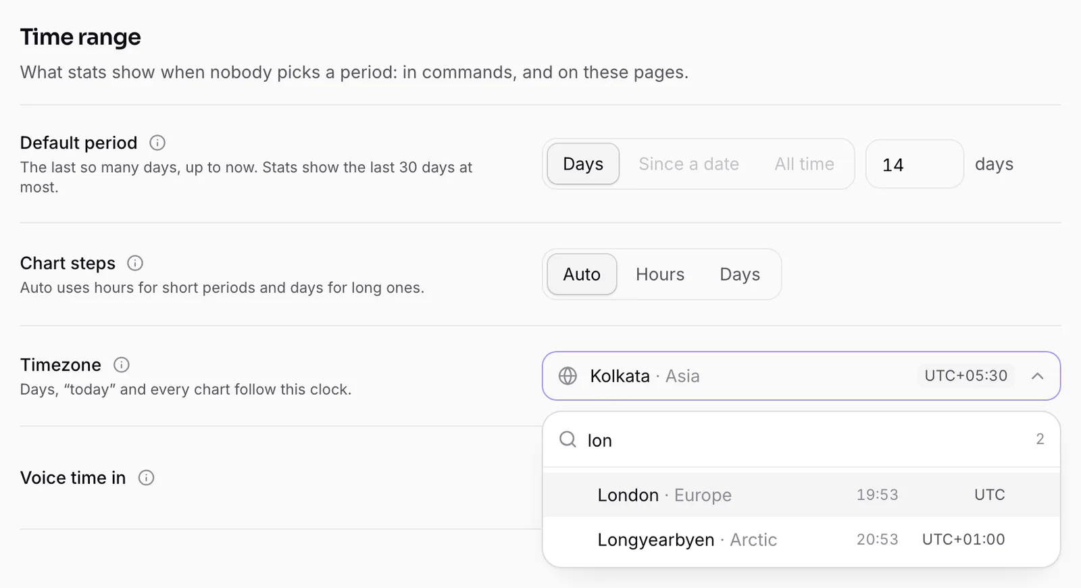Screen dimensions: 1081x588
Task: Click the Time range heading
Action: point(80,37)
